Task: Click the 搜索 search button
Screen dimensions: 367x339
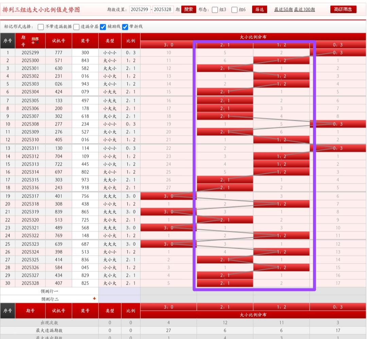Action: pyautogui.click(x=189, y=10)
